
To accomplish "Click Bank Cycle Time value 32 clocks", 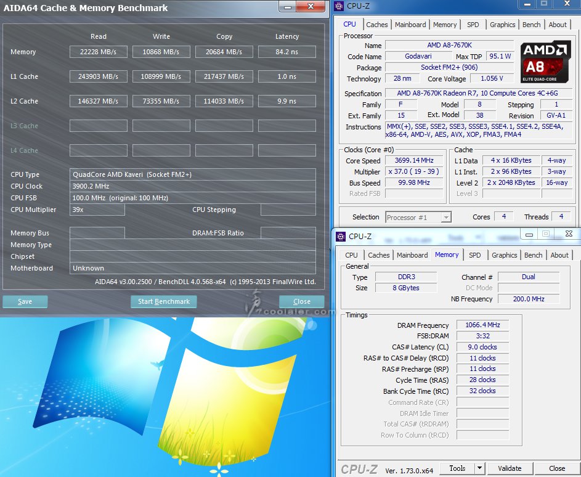I will coord(482,391).
